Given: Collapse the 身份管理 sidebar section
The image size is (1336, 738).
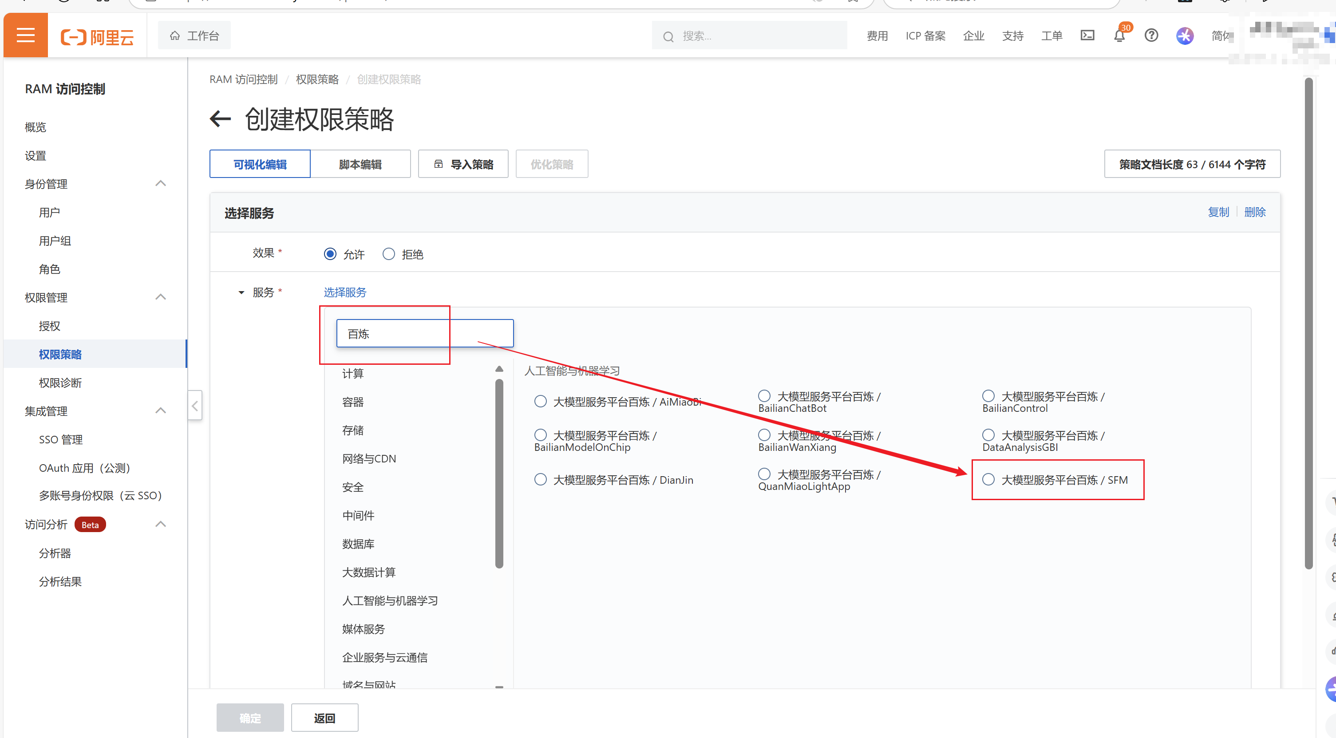Looking at the screenshot, I should click(161, 184).
